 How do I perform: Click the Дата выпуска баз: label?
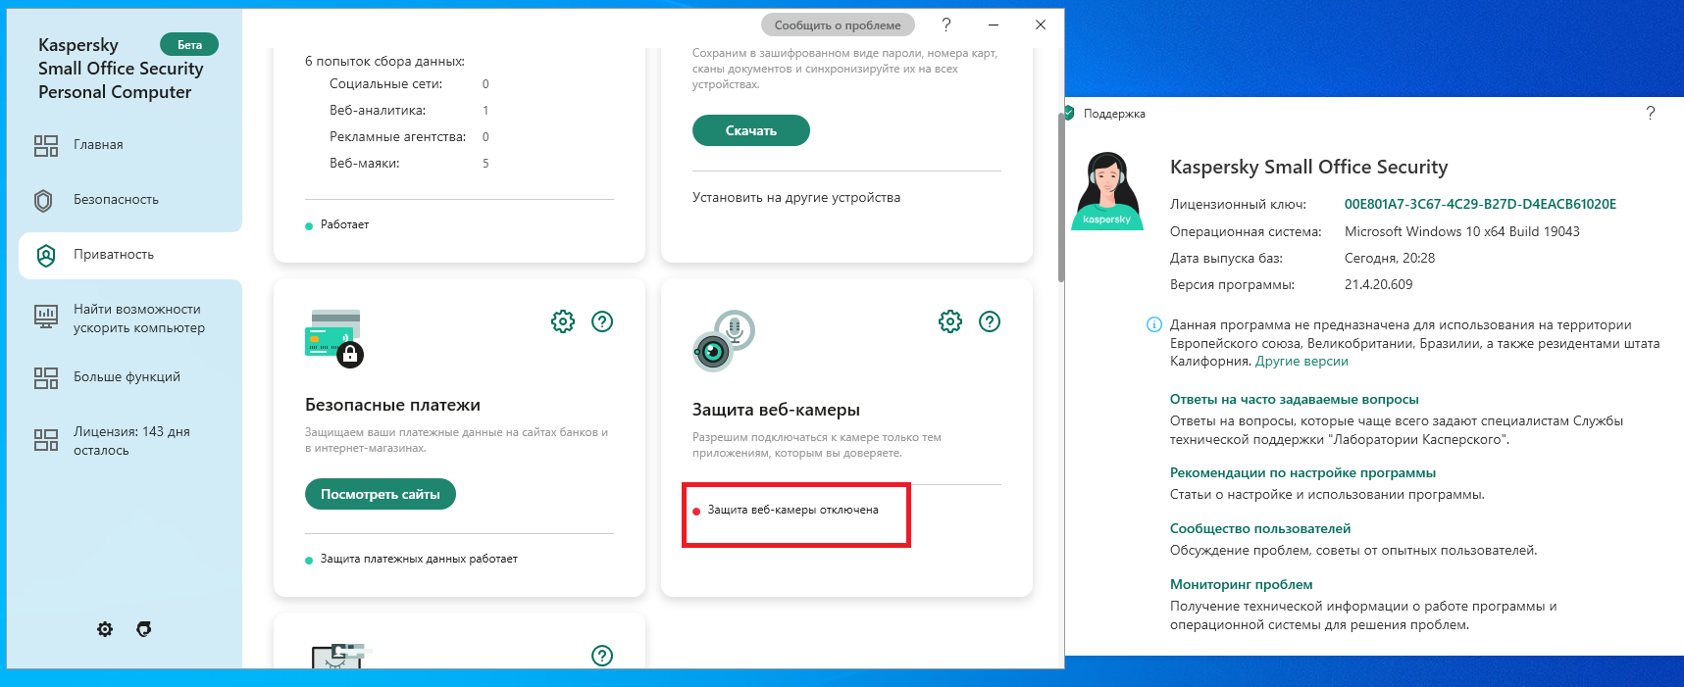[1226, 258]
